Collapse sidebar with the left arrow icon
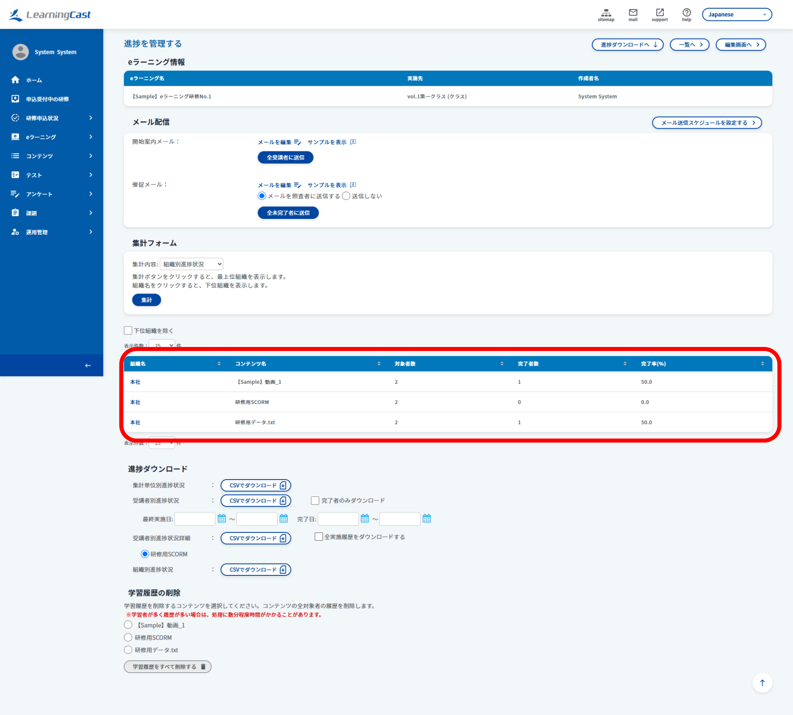 88,365
